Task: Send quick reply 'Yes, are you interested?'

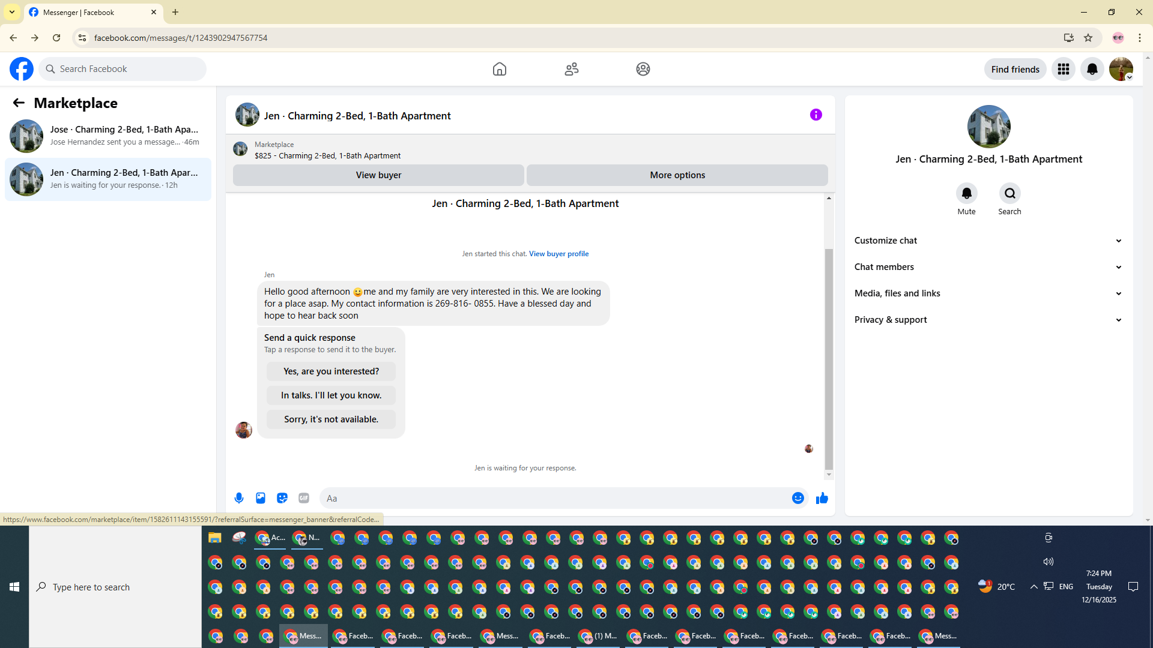Action: pyautogui.click(x=331, y=371)
